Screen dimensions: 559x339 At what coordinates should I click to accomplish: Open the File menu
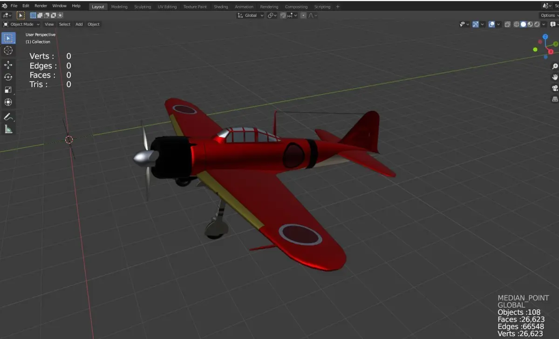(x=14, y=6)
